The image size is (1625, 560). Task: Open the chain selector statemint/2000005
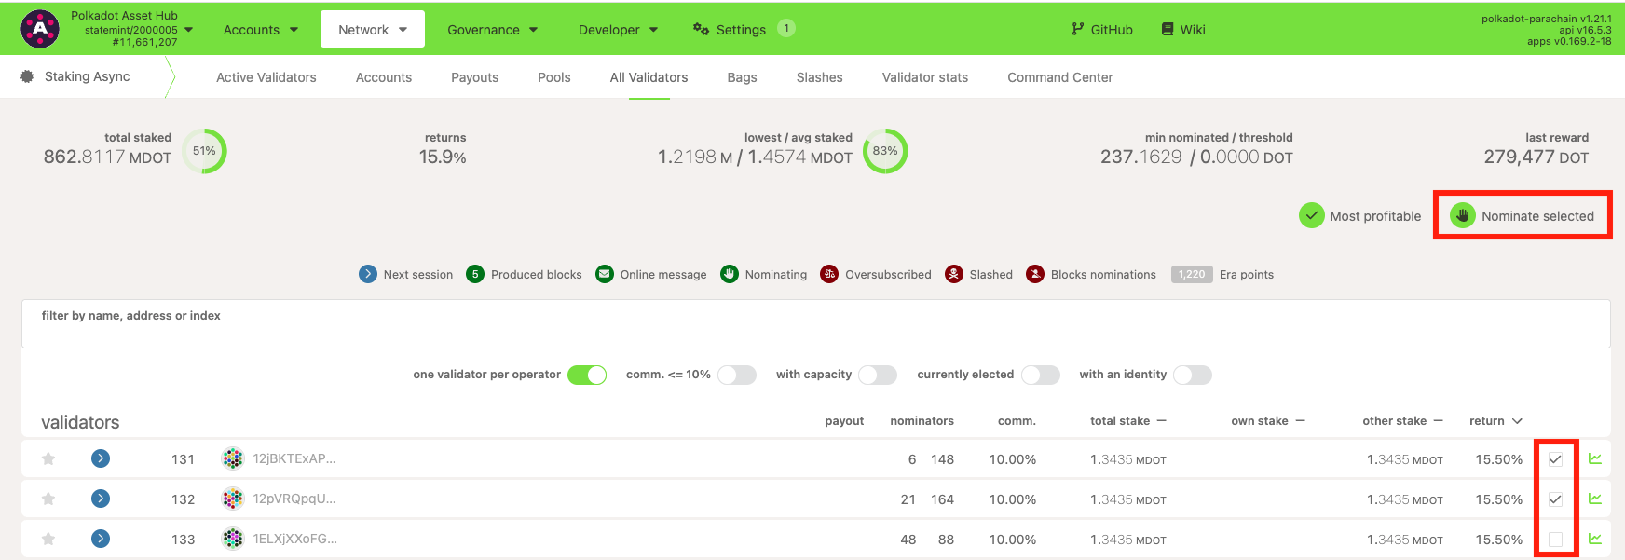pyautogui.click(x=131, y=29)
